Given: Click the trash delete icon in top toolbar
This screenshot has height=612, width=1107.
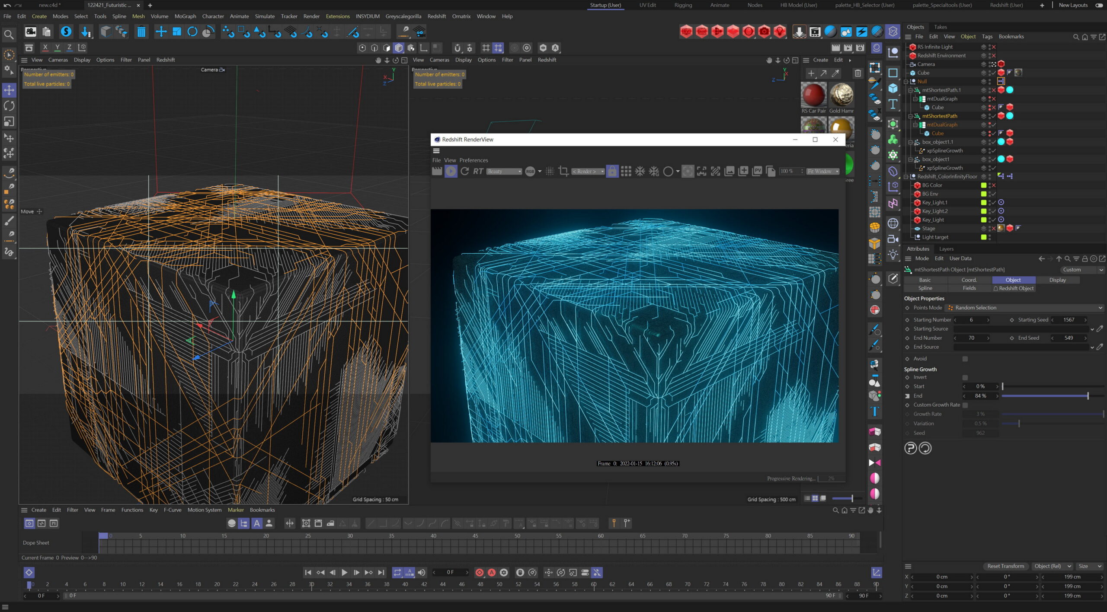Looking at the screenshot, I should (141, 32).
